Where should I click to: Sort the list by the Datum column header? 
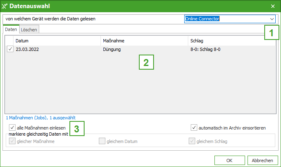coord(57,41)
